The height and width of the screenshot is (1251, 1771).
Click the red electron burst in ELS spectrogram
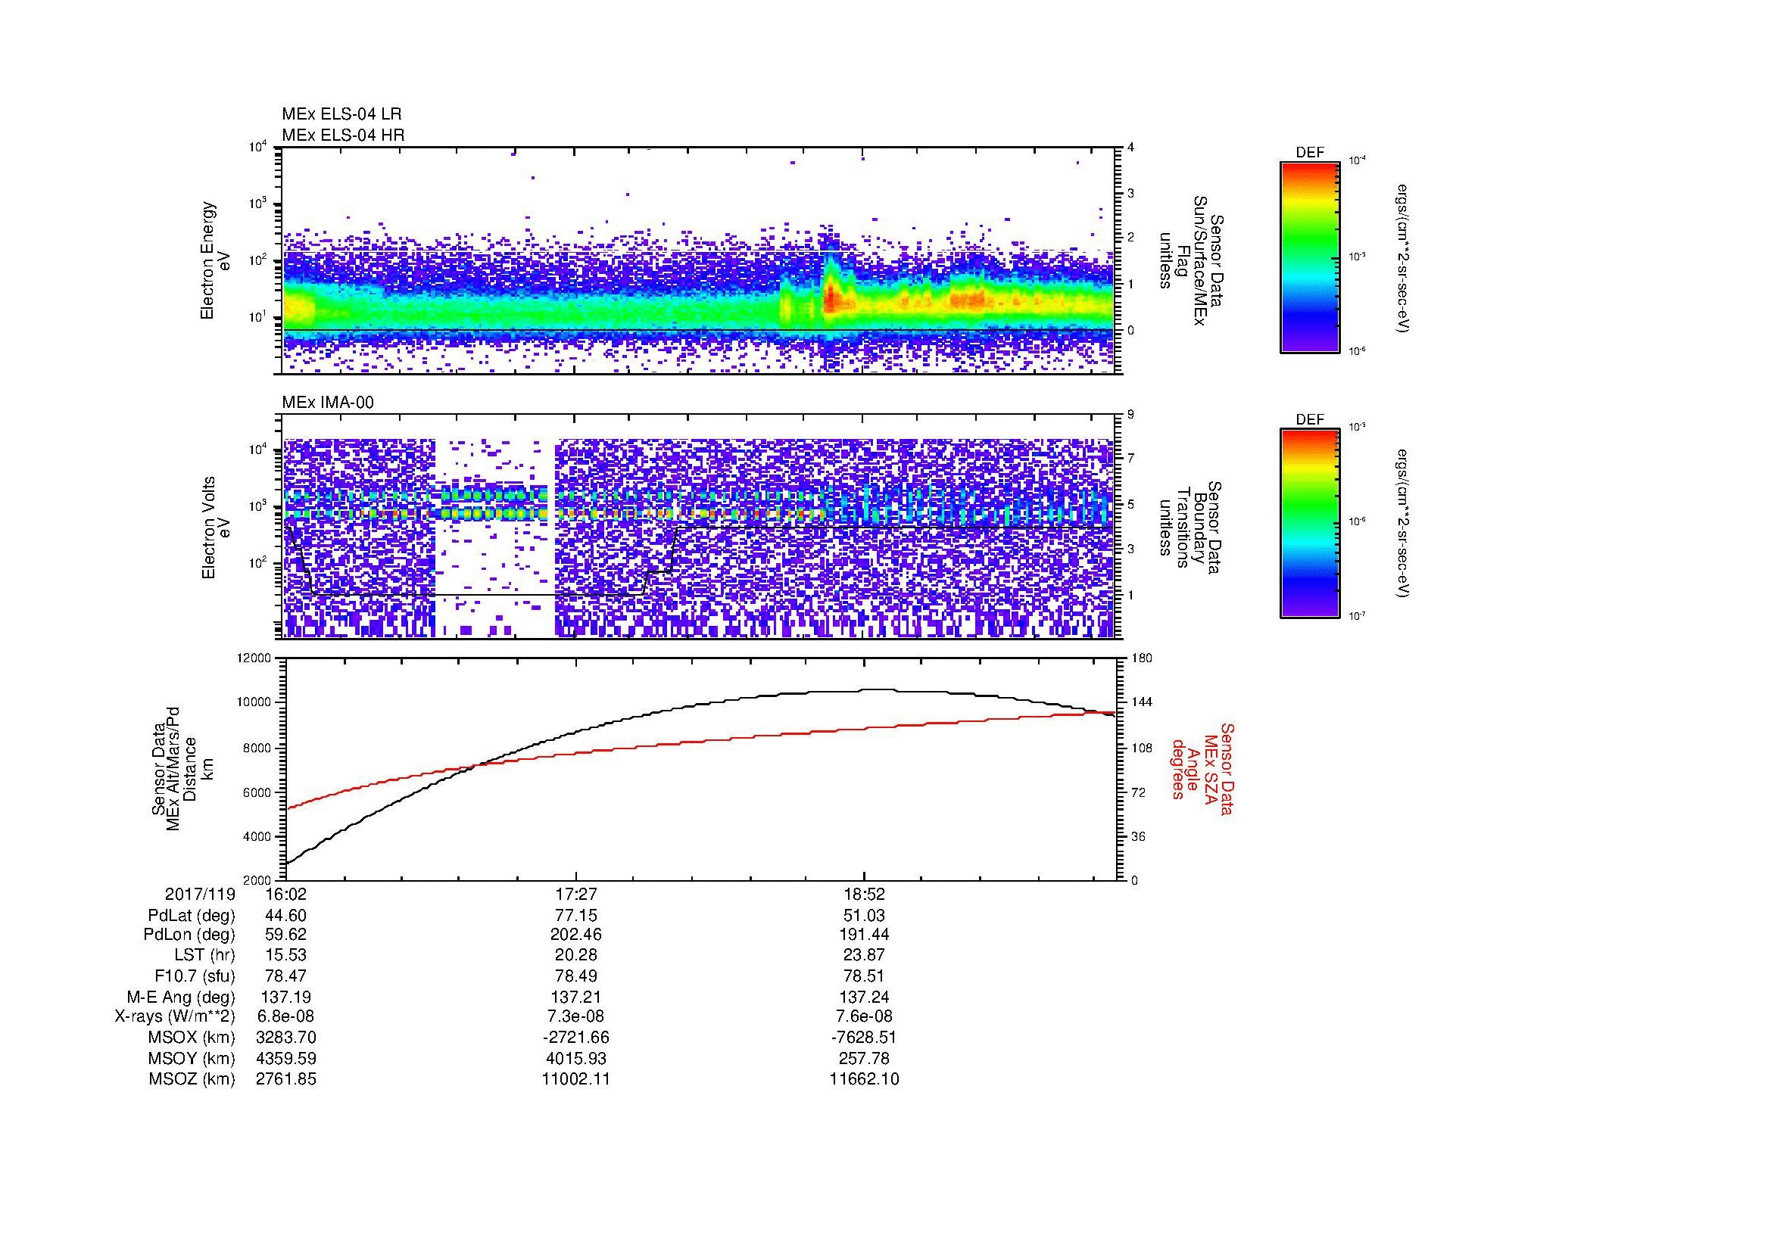pos(832,297)
